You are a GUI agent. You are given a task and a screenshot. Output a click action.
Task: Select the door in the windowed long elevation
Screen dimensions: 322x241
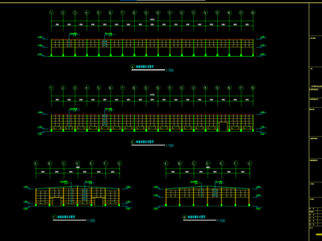tap(223, 127)
